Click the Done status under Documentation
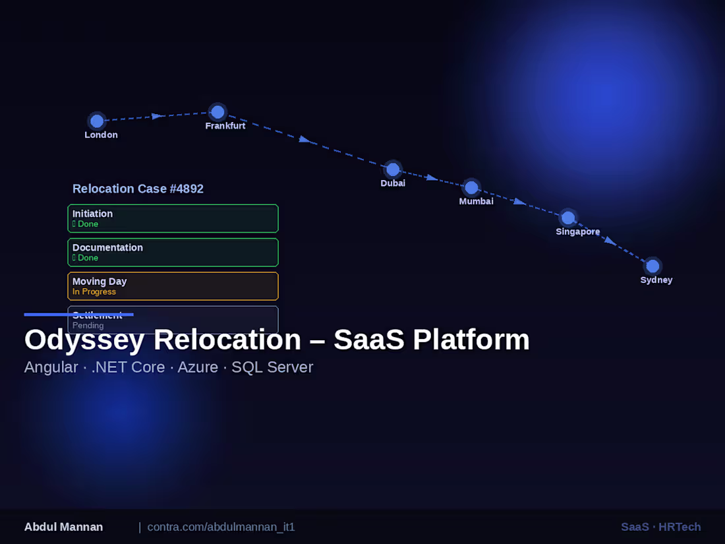The width and height of the screenshot is (725, 544). 85,258
